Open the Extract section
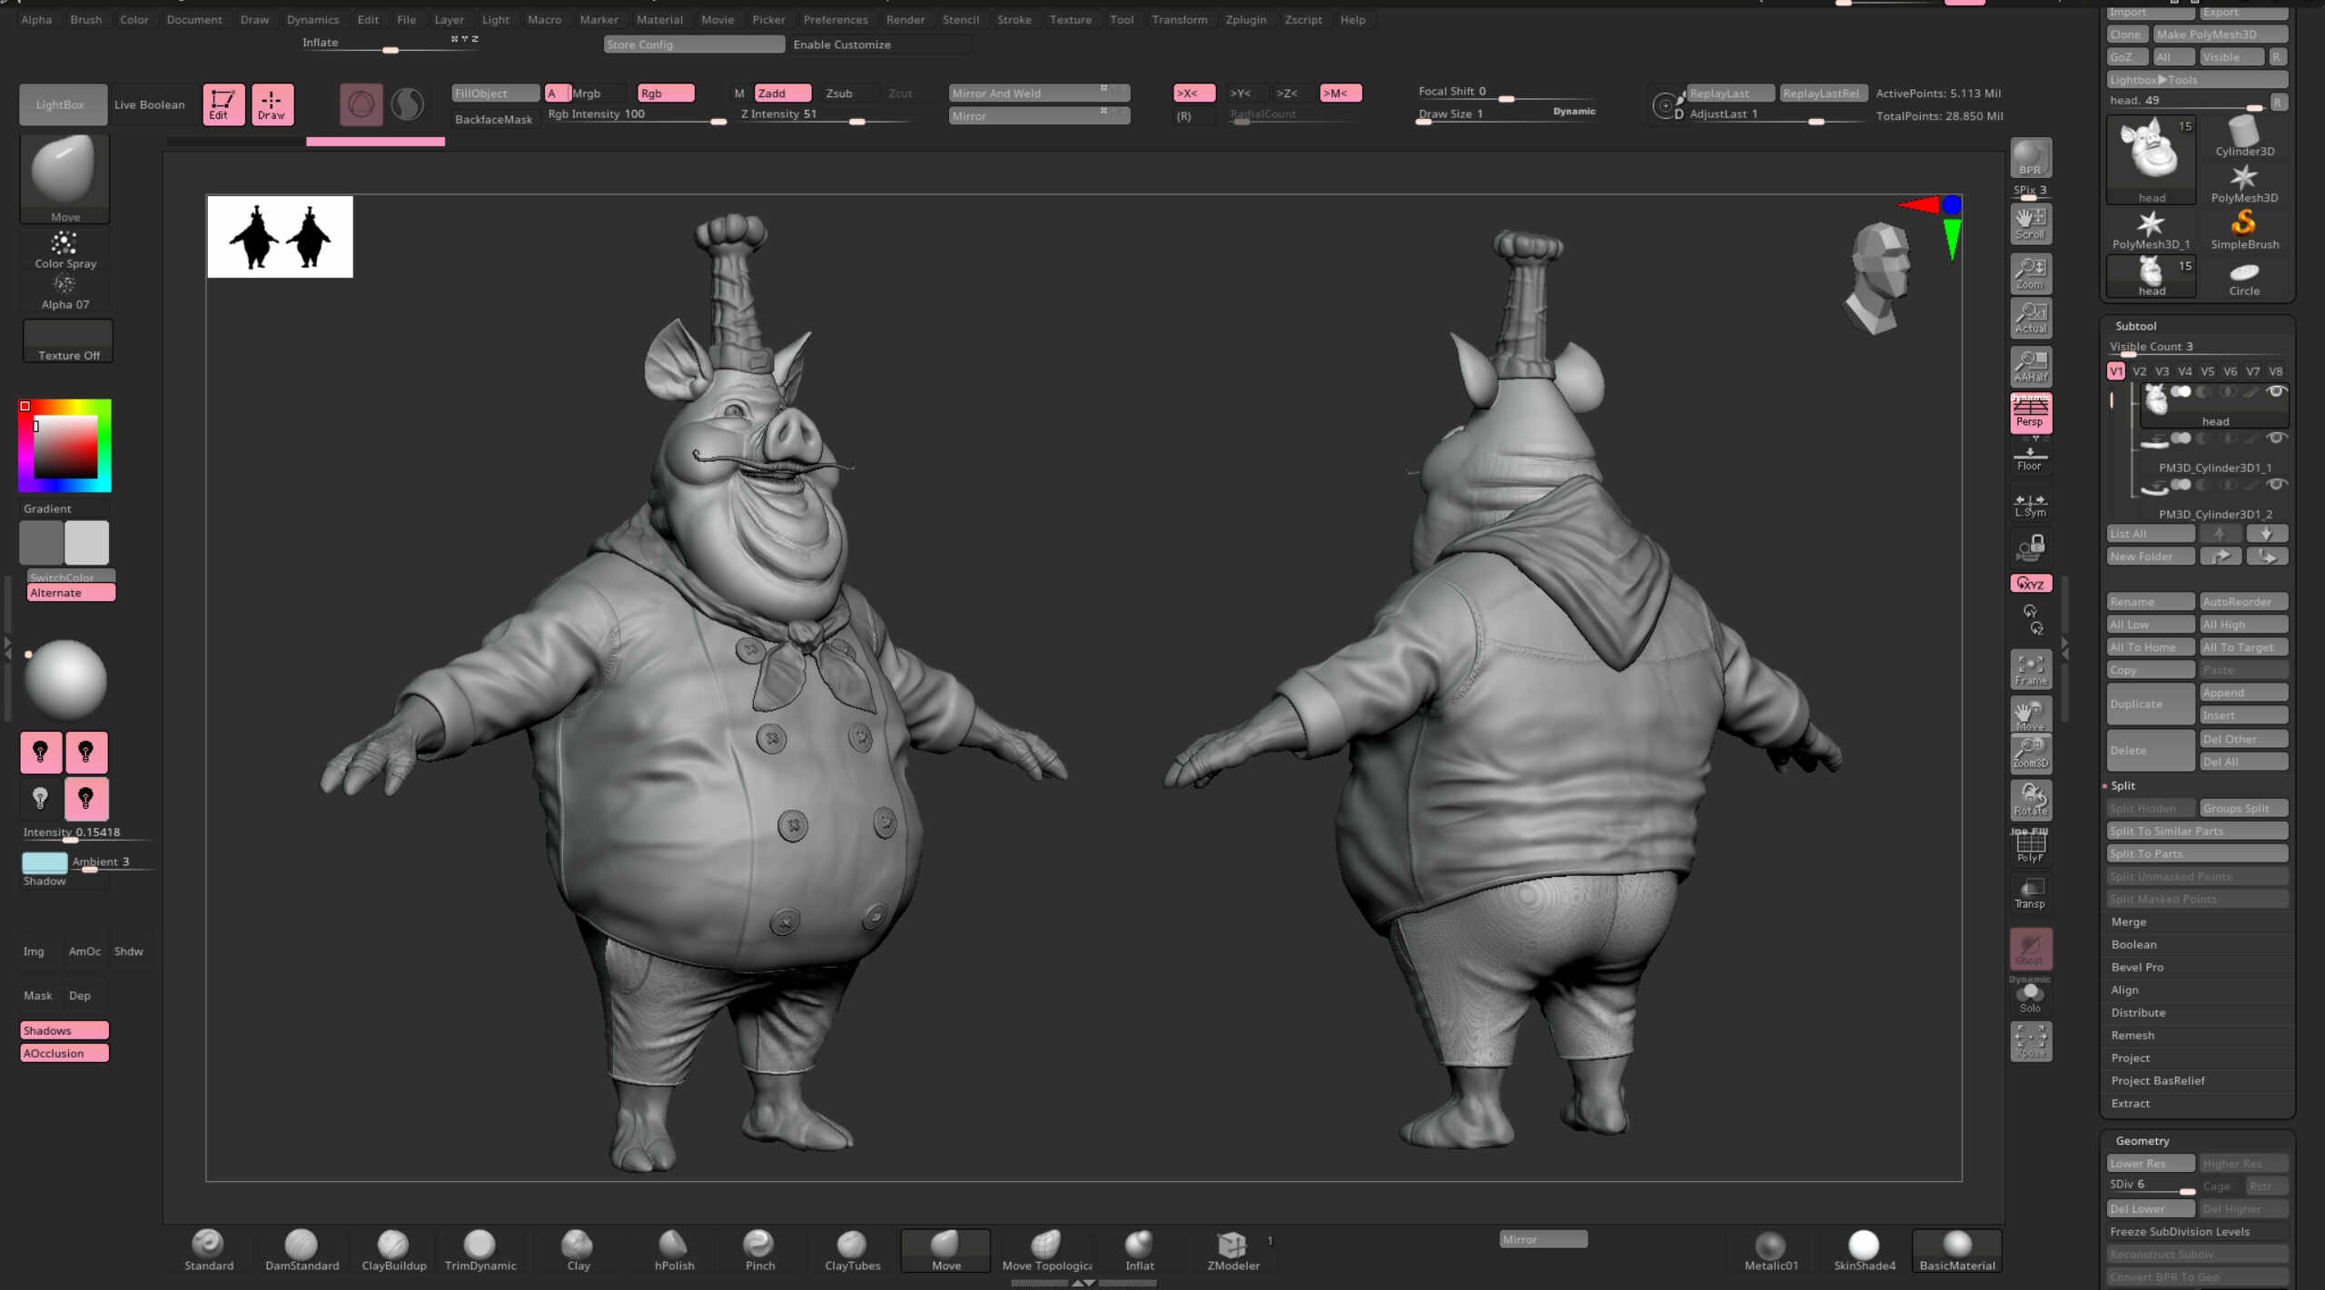 (x=2130, y=1103)
